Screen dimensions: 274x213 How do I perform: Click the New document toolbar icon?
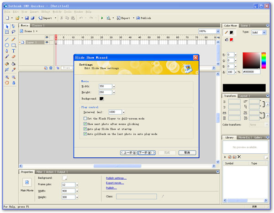(x=7, y=18)
